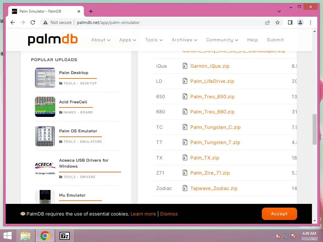This screenshot has height=242, width=323.
Task: Click the zip icon beside Palm_Treo_680.zip
Action: pos(185,112)
